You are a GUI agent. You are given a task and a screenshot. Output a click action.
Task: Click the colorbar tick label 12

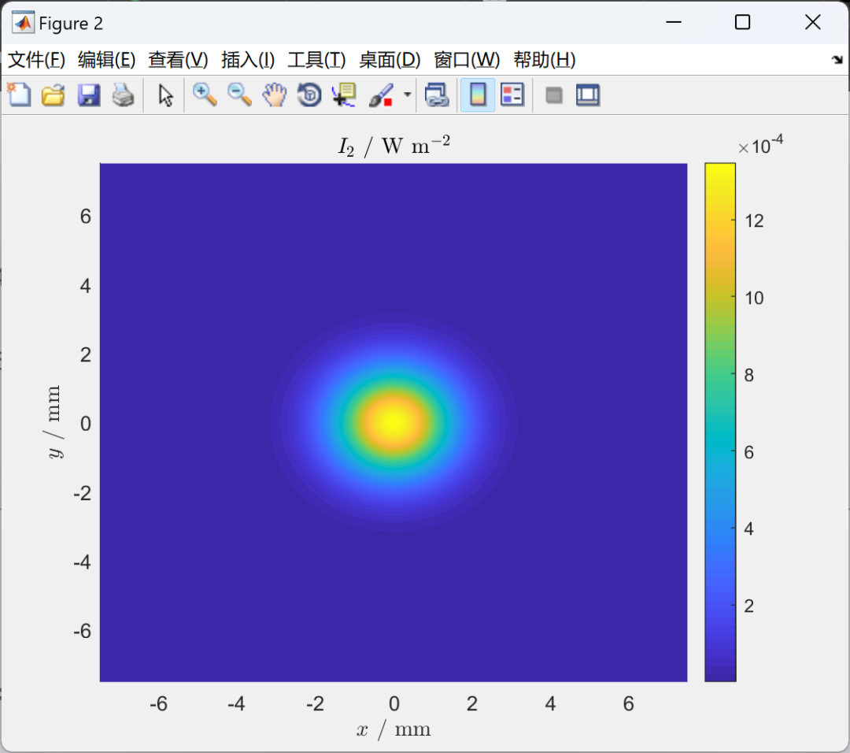click(x=754, y=221)
